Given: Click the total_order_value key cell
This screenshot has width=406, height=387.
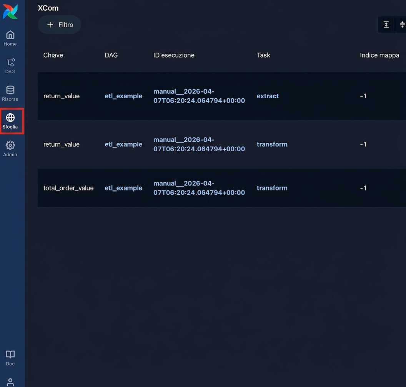Looking at the screenshot, I should [x=68, y=188].
